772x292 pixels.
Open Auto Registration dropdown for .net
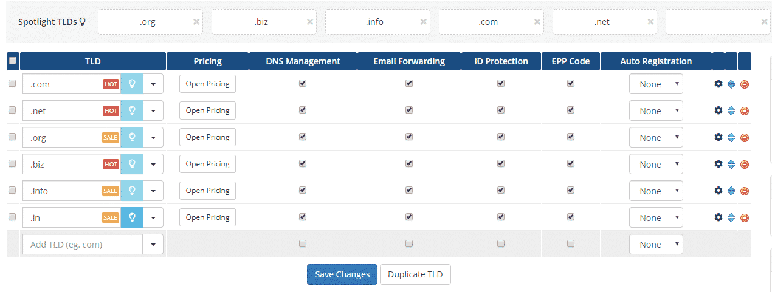(x=655, y=111)
